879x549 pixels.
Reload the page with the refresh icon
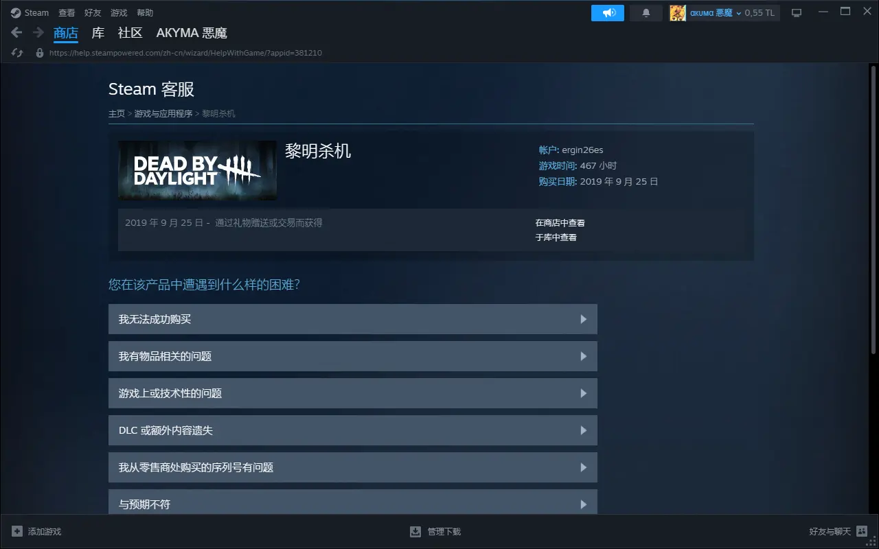click(x=17, y=53)
